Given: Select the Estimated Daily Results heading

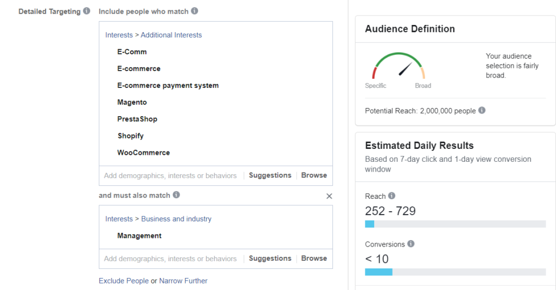Looking at the screenshot, I should pyautogui.click(x=419, y=146).
